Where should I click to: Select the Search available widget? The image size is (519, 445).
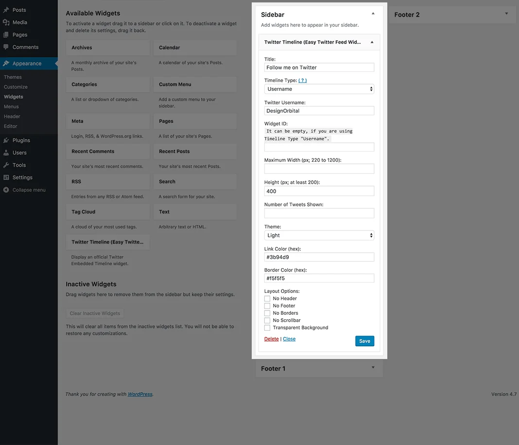coord(195,182)
